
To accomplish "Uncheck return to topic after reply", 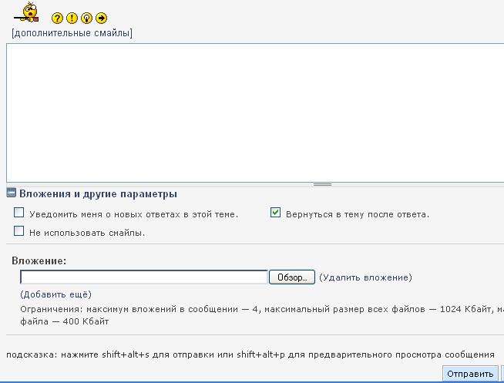I will point(275,213).
